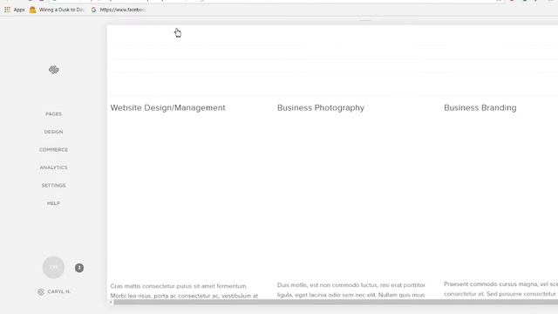Open the Help menu
Screen dimensions: 558x314
point(53,203)
